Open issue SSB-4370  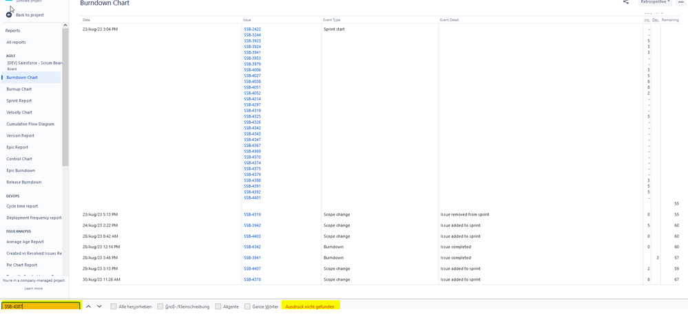coord(252,157)
